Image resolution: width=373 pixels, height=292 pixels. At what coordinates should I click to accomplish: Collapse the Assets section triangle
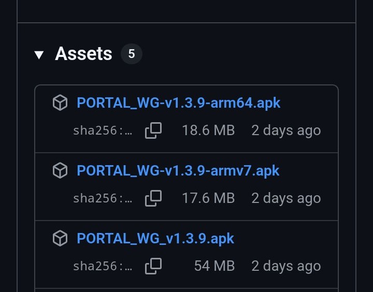coord(39,54)
